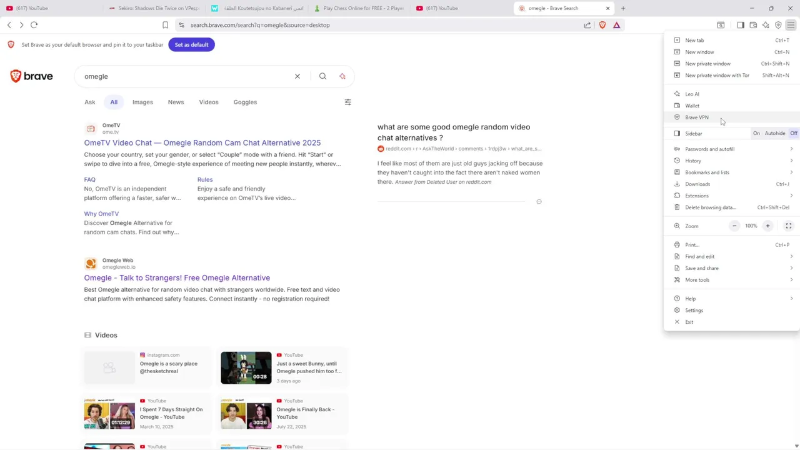Open Wallet from the menu
Viewport: 800px width, 450px height.
[x=732, y=106]
